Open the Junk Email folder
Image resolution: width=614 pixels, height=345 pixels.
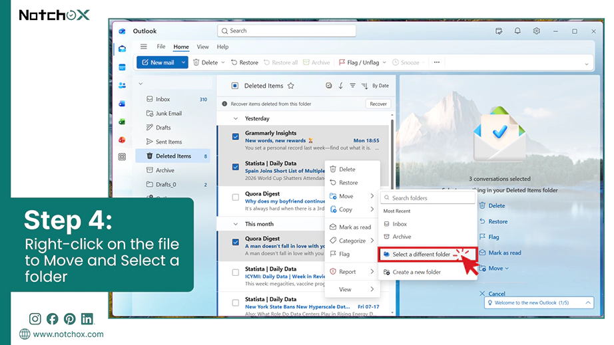[x=172, y=113]
